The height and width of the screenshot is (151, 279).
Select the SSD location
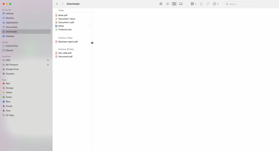tap(23, 60)
